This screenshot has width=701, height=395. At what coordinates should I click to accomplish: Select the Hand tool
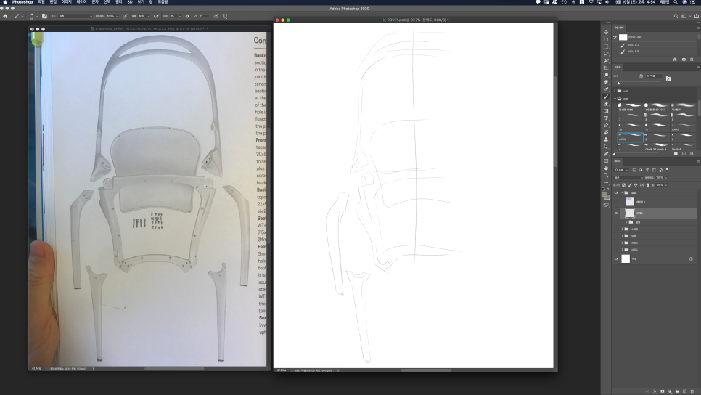[x=606, y=168]
